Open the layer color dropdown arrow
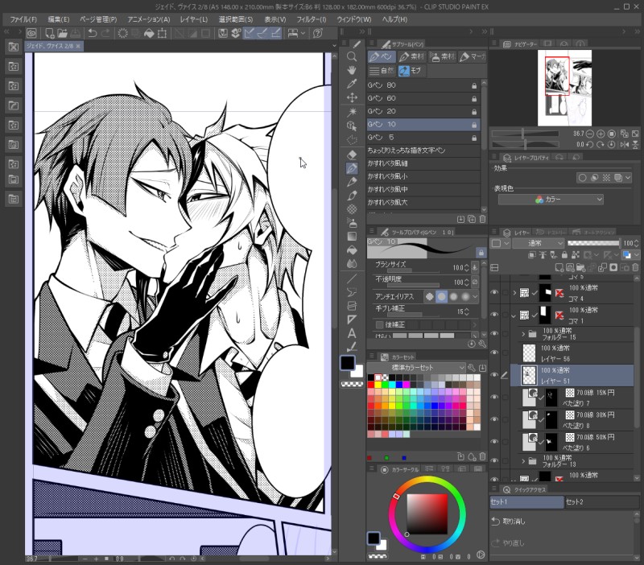 tap(636, 255)
